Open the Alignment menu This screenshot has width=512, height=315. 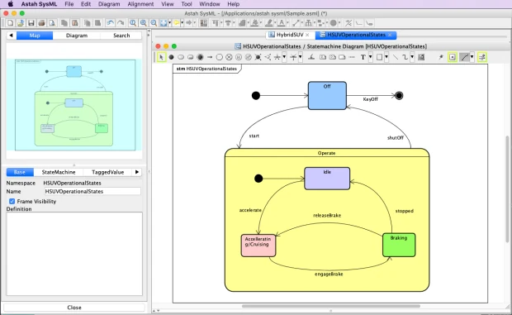tap(140, 4)
